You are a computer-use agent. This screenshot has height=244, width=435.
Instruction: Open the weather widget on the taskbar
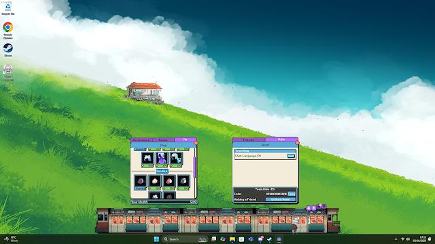coord(11,239)
